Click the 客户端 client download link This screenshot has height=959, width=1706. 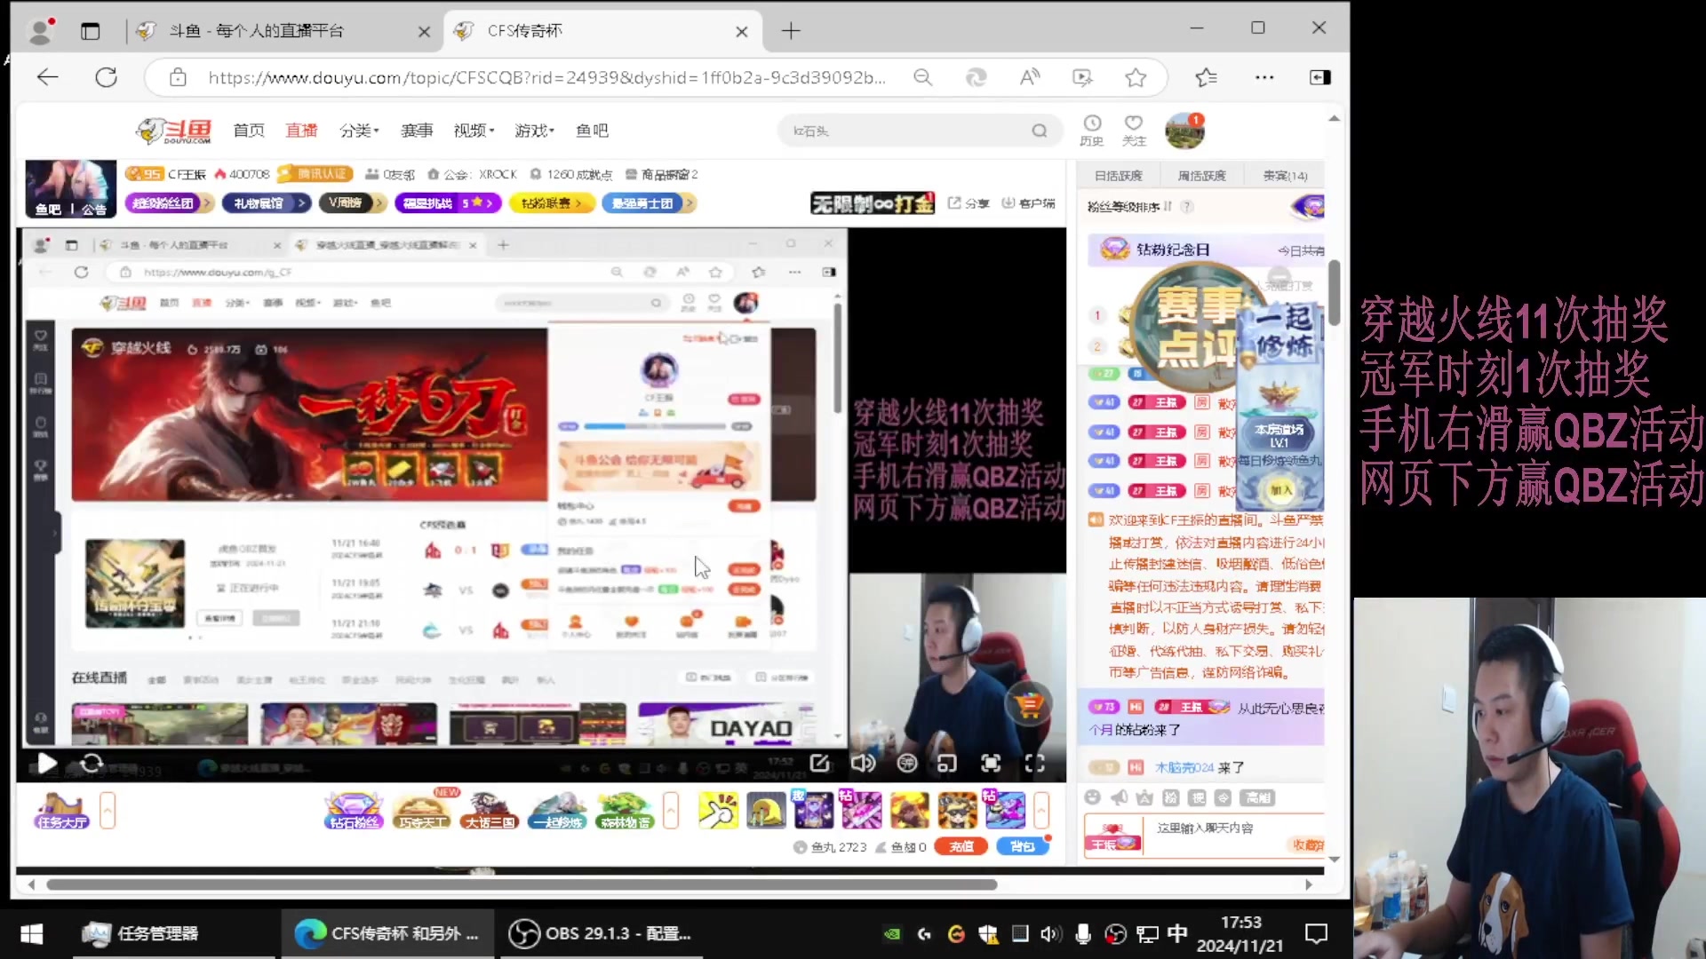(x=1028, y=203)
